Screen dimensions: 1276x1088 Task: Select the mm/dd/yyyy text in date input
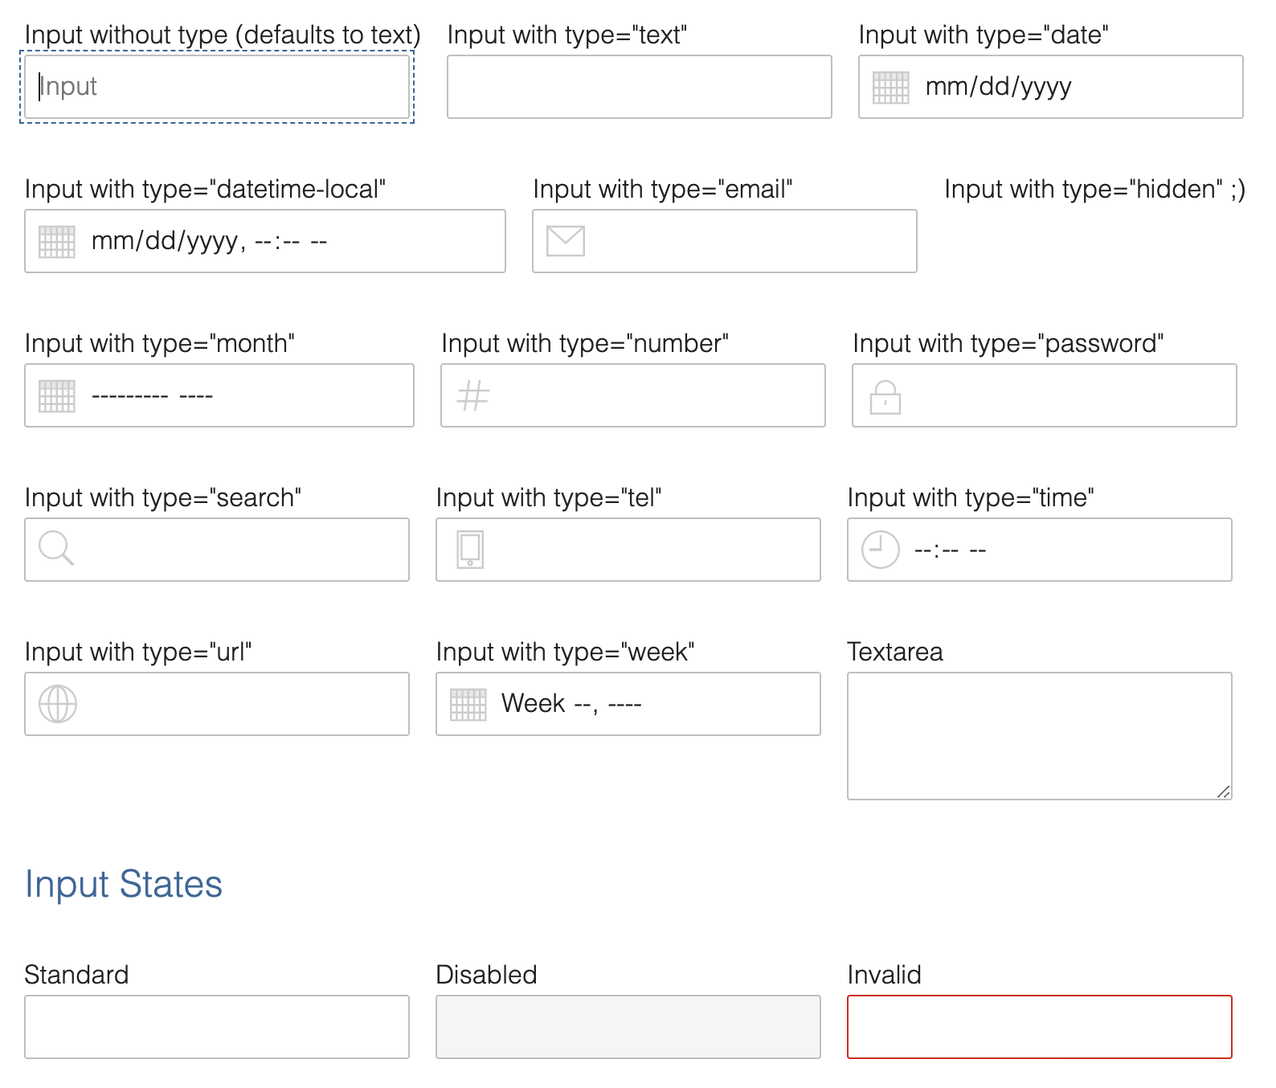pos(998,87)
